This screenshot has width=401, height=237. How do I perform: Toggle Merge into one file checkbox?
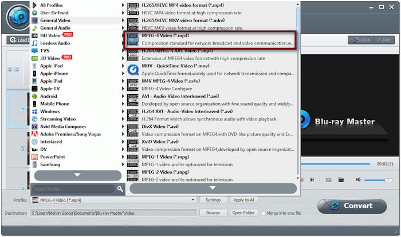pyautogui.click(x=263, y=213)
